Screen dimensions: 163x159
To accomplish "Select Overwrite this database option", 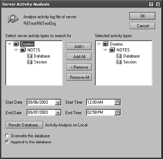I will (x=7, y=136).
